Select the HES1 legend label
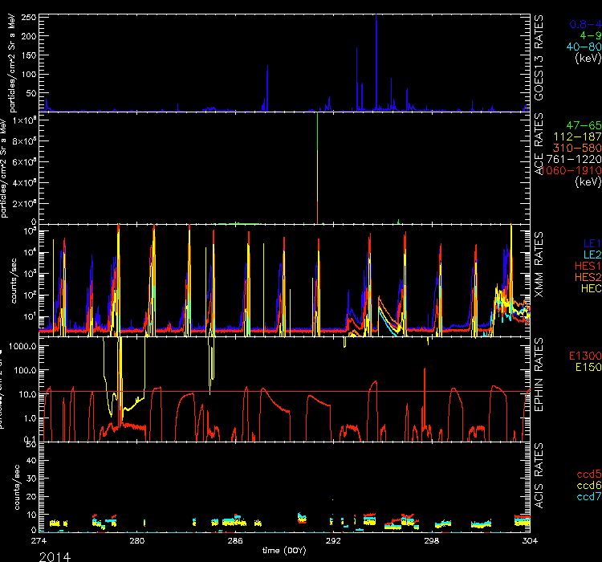Screen dimensions: 602x562 tap(587, 265)
